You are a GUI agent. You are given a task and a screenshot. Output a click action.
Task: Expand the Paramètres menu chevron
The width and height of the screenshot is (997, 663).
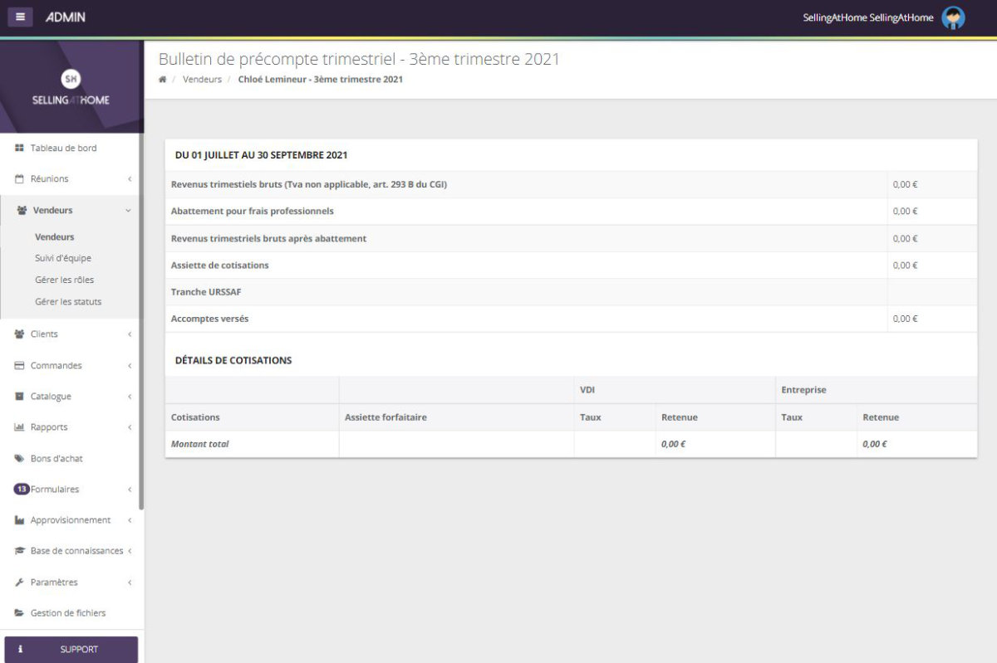point(130,583)
